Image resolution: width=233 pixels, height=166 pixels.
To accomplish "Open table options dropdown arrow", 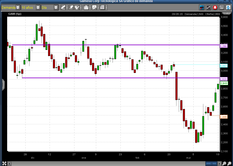I will pyautogui.click(x=106, y=7).
